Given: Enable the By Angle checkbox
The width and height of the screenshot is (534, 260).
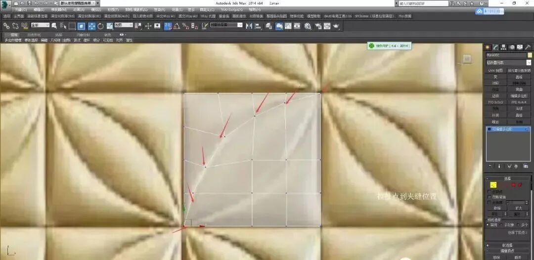Looking at the screenshot, I should (x=489, y=202).
